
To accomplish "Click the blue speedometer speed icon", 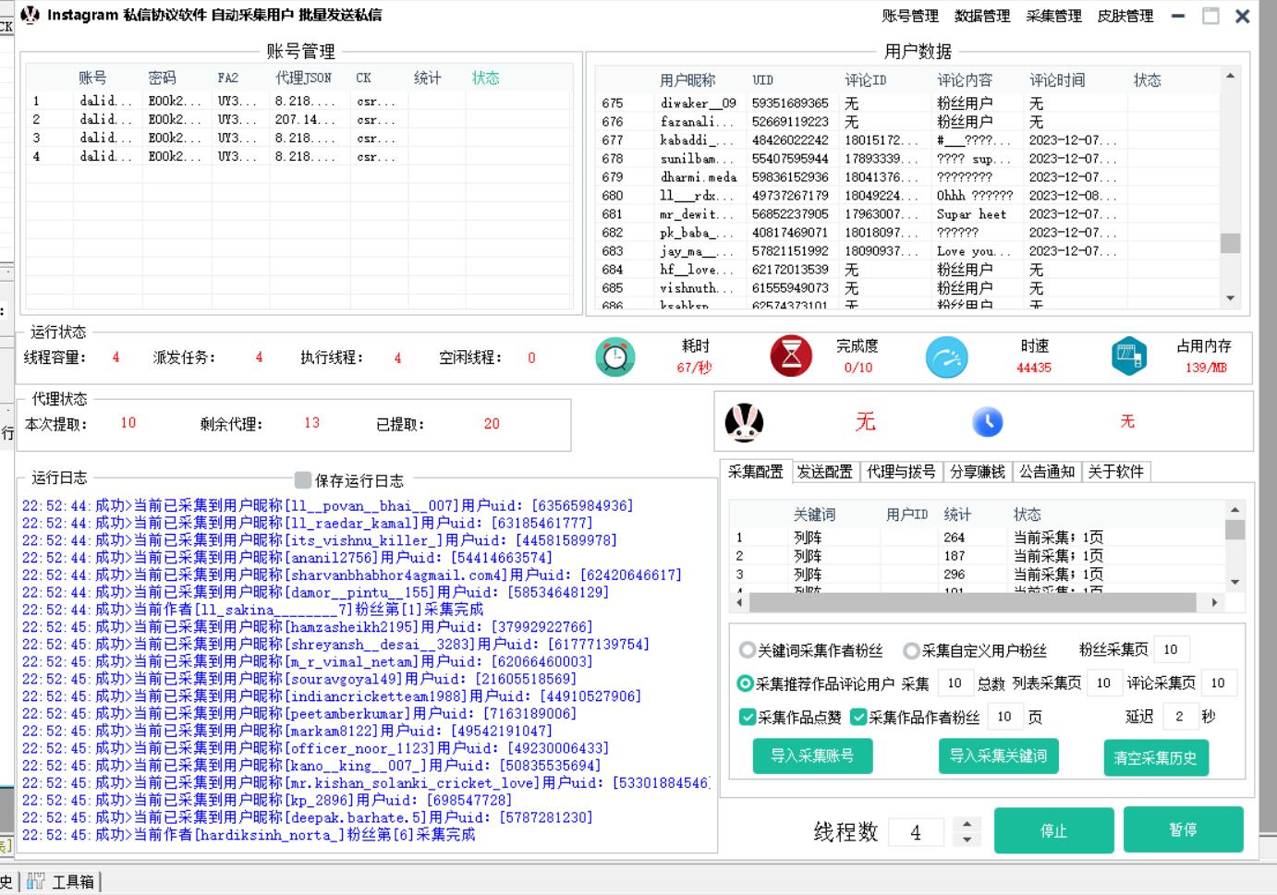I will point(946,357).
